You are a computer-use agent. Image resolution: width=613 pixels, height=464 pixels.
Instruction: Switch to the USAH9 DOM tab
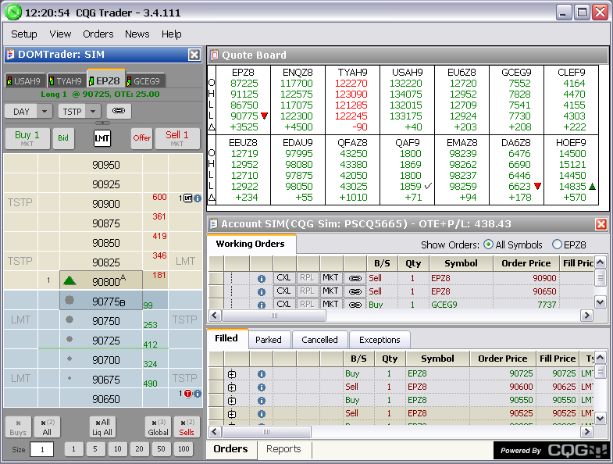tap(24, 81)
